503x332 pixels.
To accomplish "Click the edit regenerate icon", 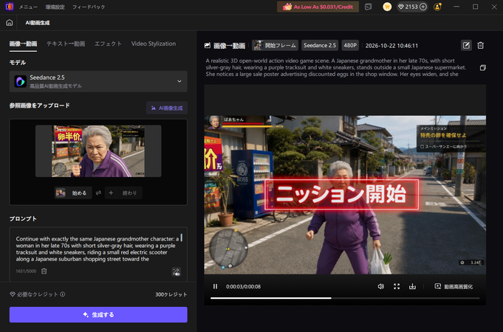I will click(466, 46).
